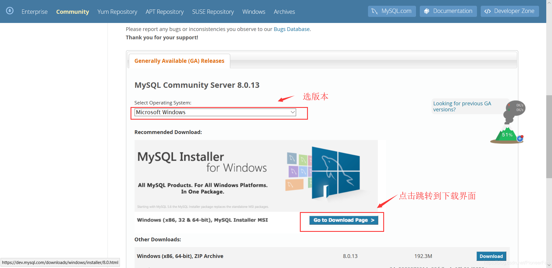The height and width of the screenshot is (268, 552).
Task: Click the code brackets icon on Developer Zone
Action: pyautogui.click(x=487, y=11)
